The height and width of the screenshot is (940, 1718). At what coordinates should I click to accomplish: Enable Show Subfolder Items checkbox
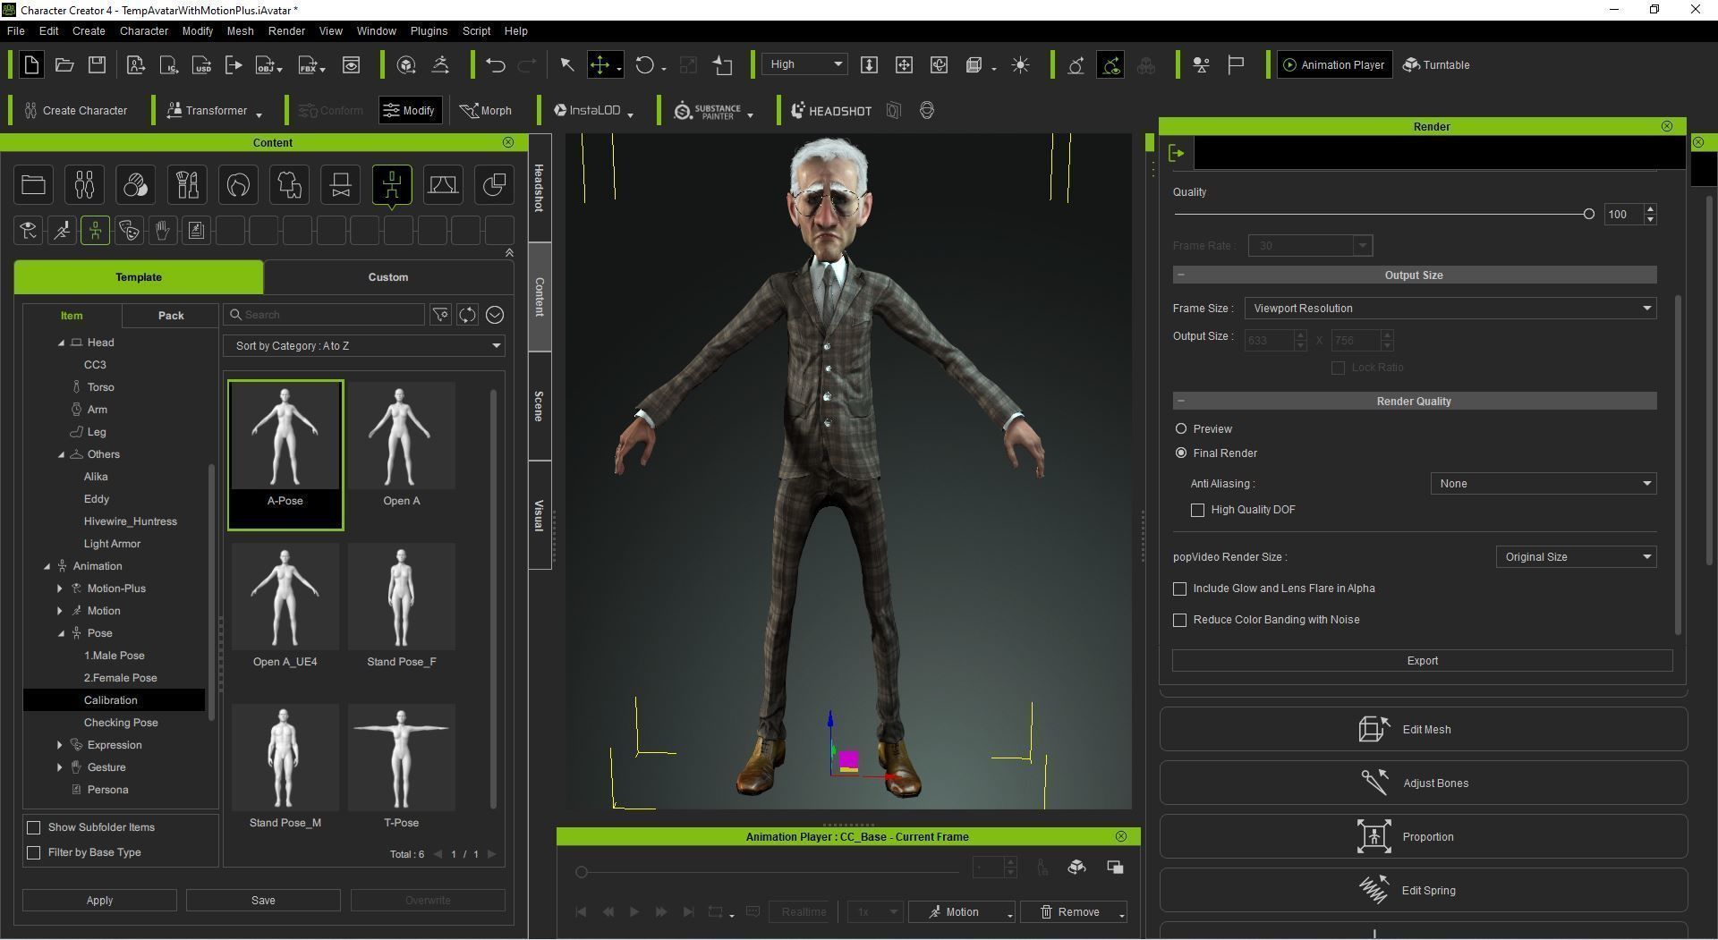34,827
